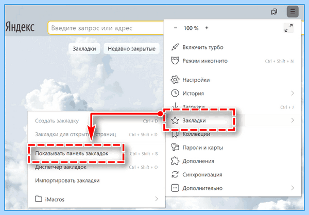Viewport: 309px width, 215px height.
Task: Decrease zoom with the minus button
Action: (x=176, y=28)
